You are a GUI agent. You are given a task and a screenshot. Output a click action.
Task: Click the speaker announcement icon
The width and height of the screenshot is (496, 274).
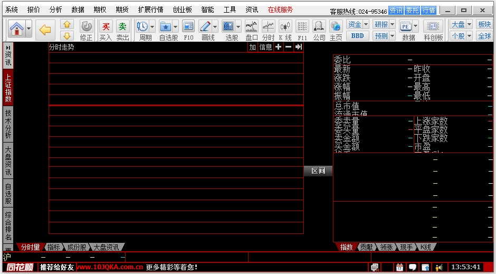pos(438,267)
